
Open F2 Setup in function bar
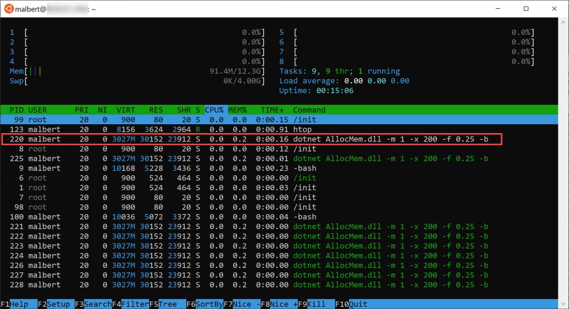(56, 304)
